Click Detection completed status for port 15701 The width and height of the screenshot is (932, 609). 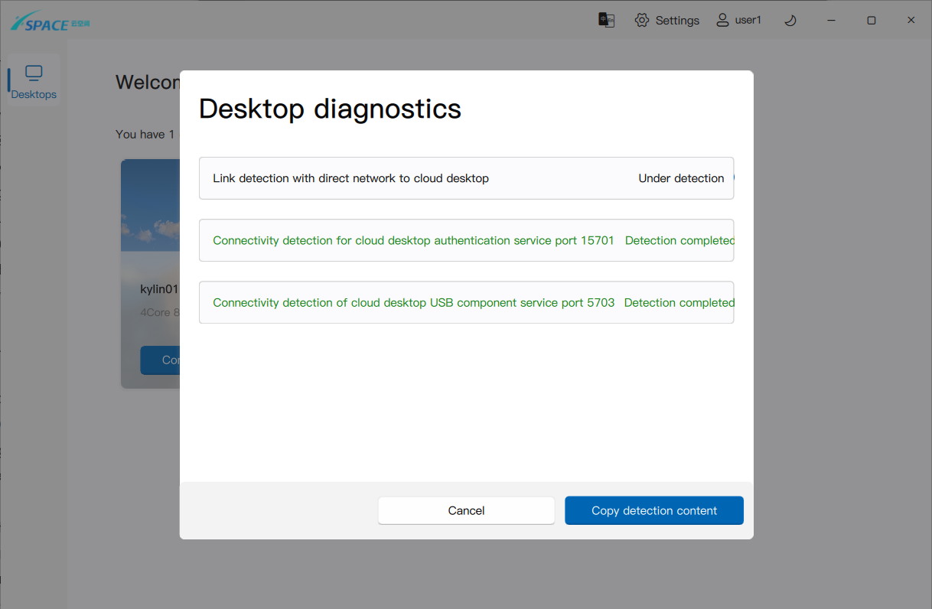(x=679, y=240)
